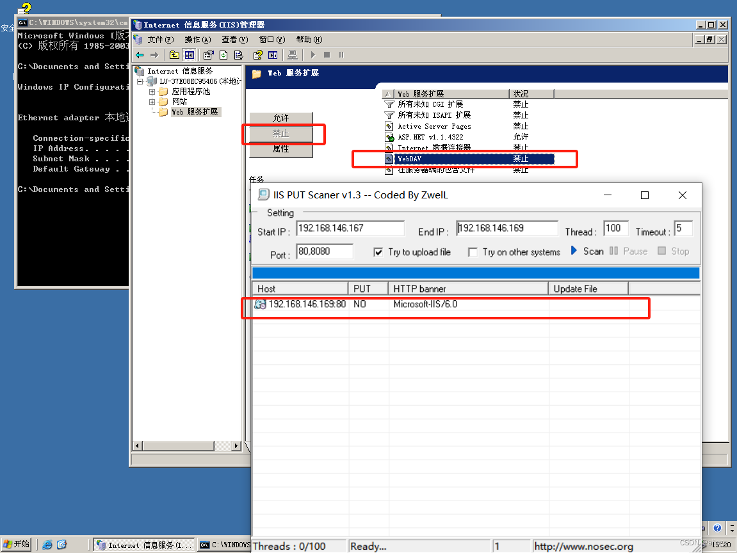The image size is (737, 553).
Task: Select the ASP.NET v1.1.4322 extension row
Action: [469, 137]
